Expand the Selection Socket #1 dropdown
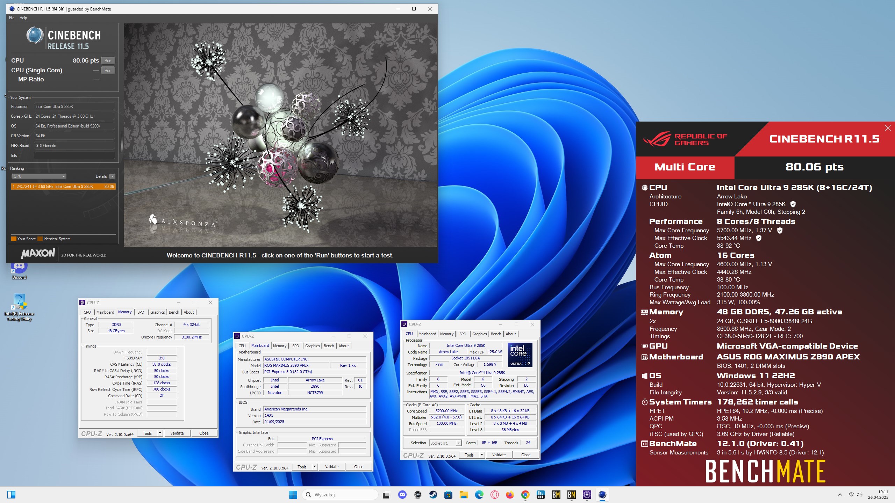The width and height of the screenshot is (895, 503). coord(445,443)
